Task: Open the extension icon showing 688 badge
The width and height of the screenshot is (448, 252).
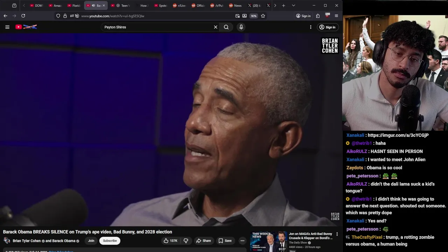Action: point(327,16)
